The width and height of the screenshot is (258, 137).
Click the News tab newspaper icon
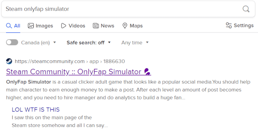[x=96, y=26]
